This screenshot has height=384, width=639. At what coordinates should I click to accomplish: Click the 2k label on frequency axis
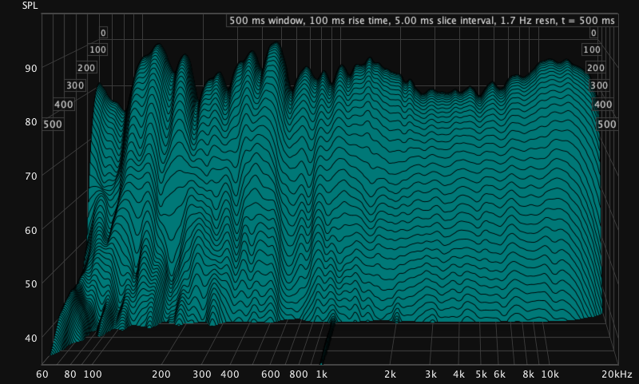coord(390,374)
